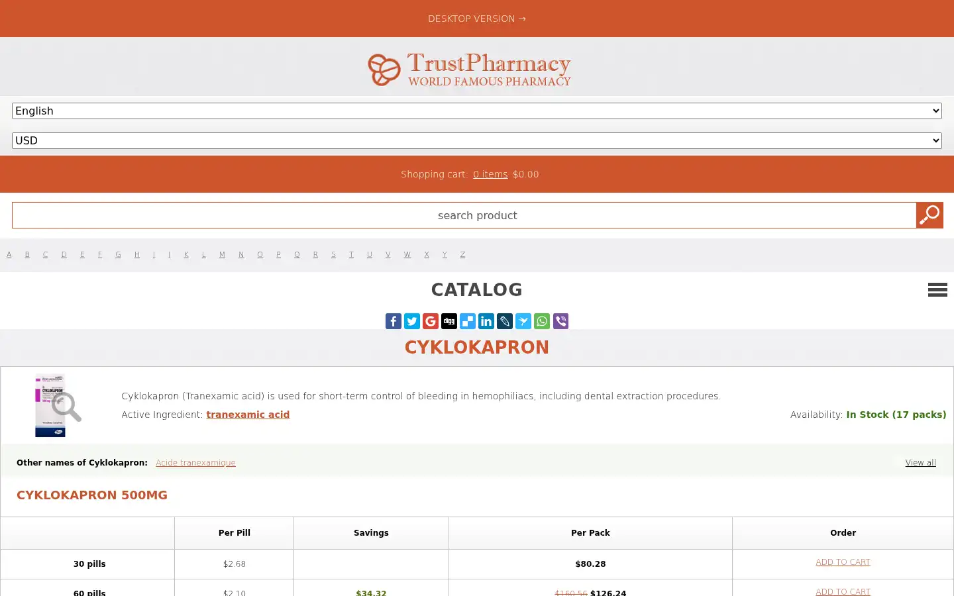Browse products starting with E
Screen dimensions: 954x596
pyautogui.click(x=82, y=254)
